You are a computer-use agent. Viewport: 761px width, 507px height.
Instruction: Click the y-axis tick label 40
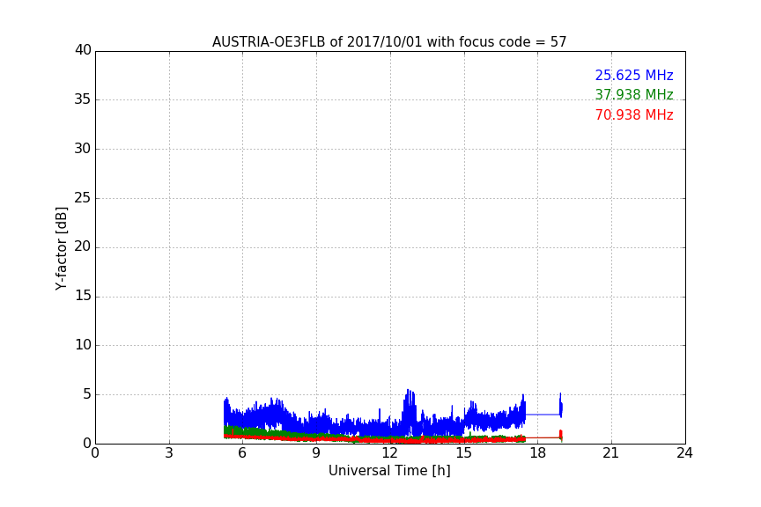click(83, 50)
